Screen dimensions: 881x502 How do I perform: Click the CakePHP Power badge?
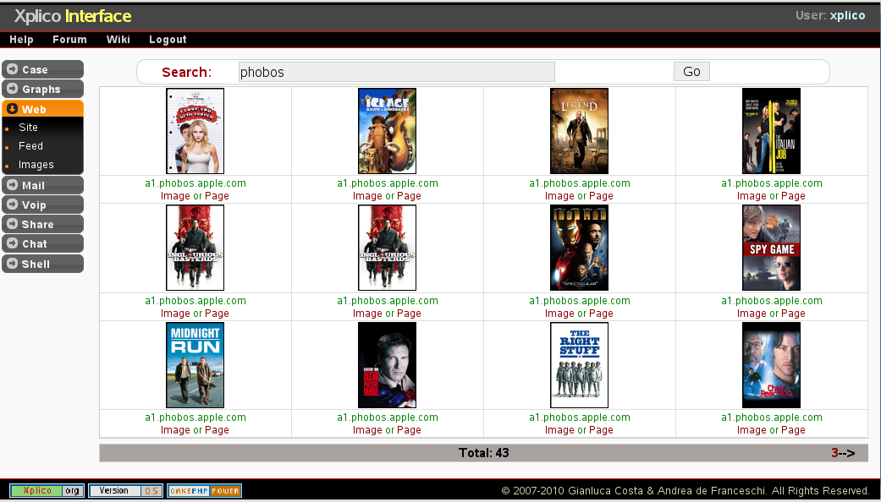[x=205, y=491]
